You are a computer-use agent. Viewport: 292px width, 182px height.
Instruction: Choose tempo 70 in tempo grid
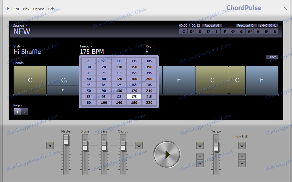pos(104,67)
